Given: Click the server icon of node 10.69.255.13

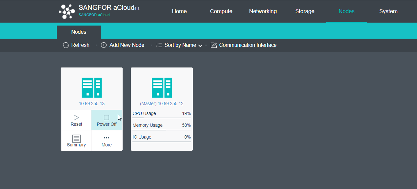Looking at the screenshot, I should coord(91,87).
